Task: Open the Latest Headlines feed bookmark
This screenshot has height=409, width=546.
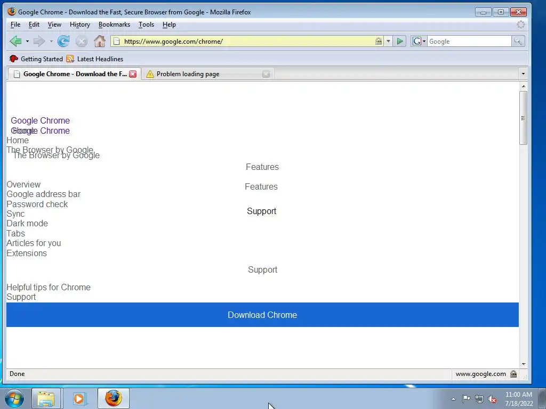Action: pyautogui.click(x=95, y=59)
